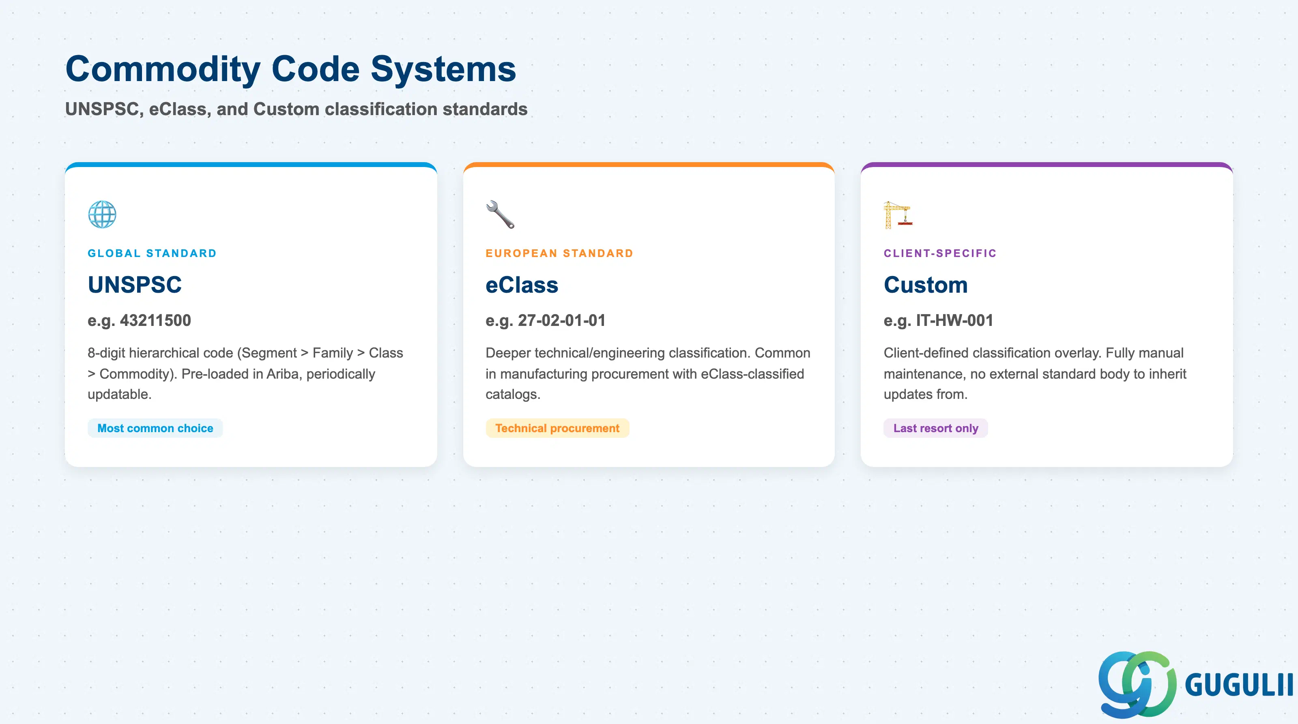
Task: Click the CLIENT-SPECIFIC label
Action: coord(940,253)
